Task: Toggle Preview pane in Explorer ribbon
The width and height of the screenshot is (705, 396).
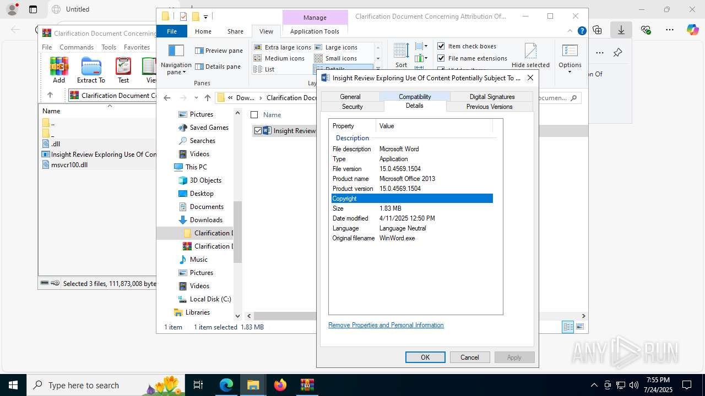Action: [x=219, y=51]
